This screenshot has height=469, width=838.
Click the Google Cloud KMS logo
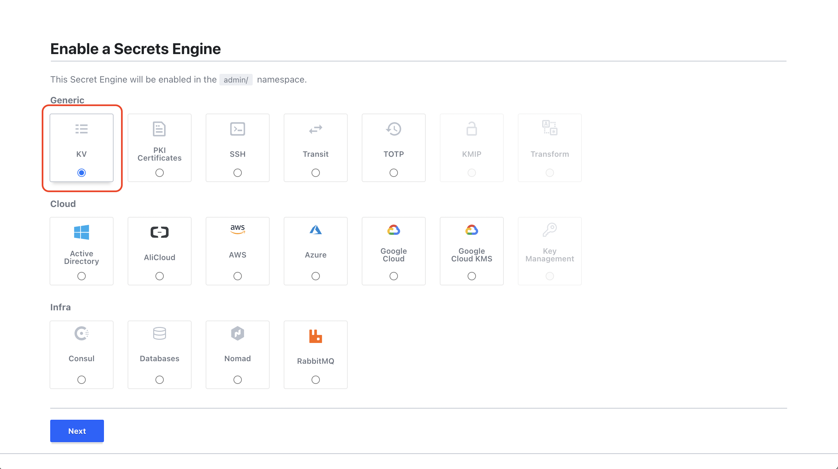(x=472, y=230)
